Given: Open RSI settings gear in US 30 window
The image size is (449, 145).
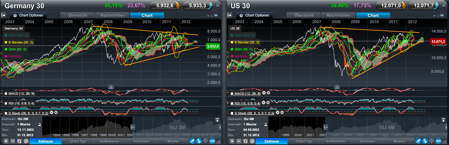Looking at the screenshot, I should (x=268, y=103).
